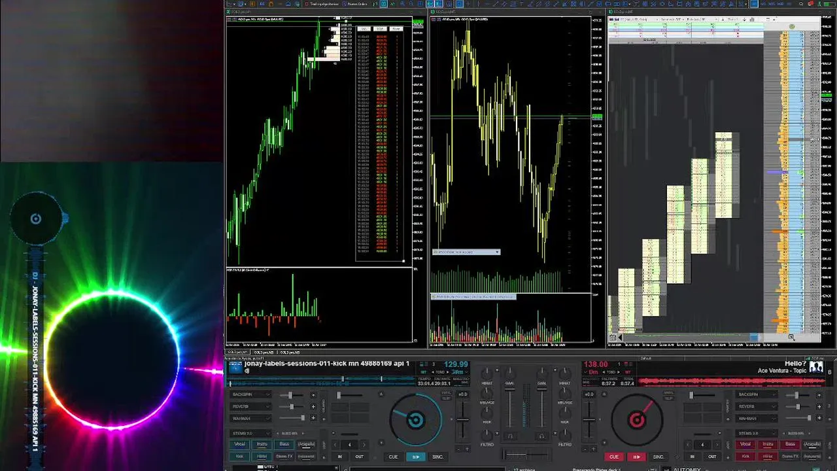The height and width of the screenshot is (471, 837).
Task: Toggle HiHat stem on left deck
Action: pos(262,457)
